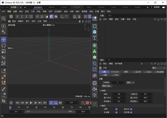Open the 默认 dropdown in attributes panel

coord(158,68)
